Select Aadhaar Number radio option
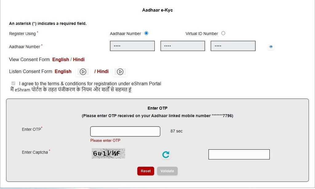 click(x=146, y=33)
